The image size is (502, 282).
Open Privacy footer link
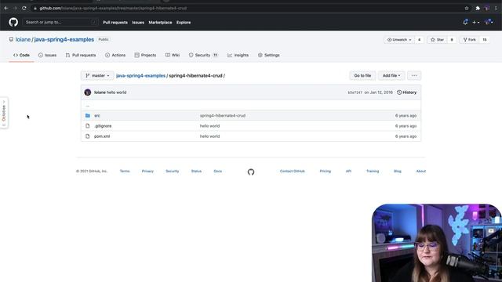click(147, 171)
